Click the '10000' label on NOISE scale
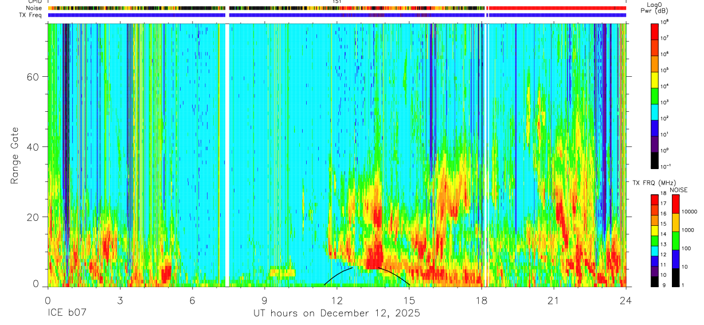Viewport: 704px width, 325px height. [689, 212]
